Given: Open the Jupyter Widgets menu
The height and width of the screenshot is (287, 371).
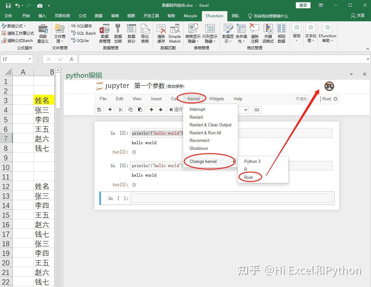Looking at the screenshot, I should [217, 99].
